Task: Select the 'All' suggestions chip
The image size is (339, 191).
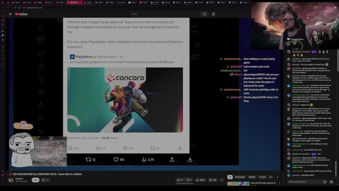Action: click(230, 177)
